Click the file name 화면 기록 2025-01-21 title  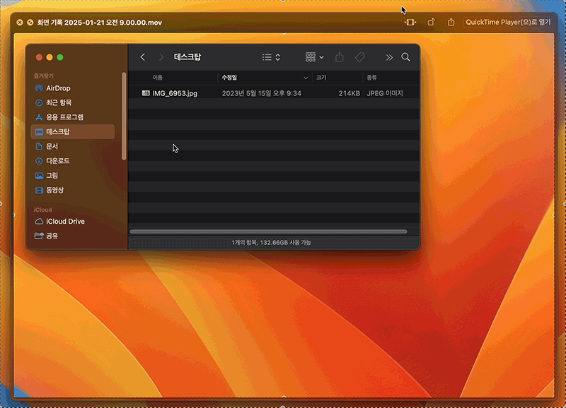(100, 23)
